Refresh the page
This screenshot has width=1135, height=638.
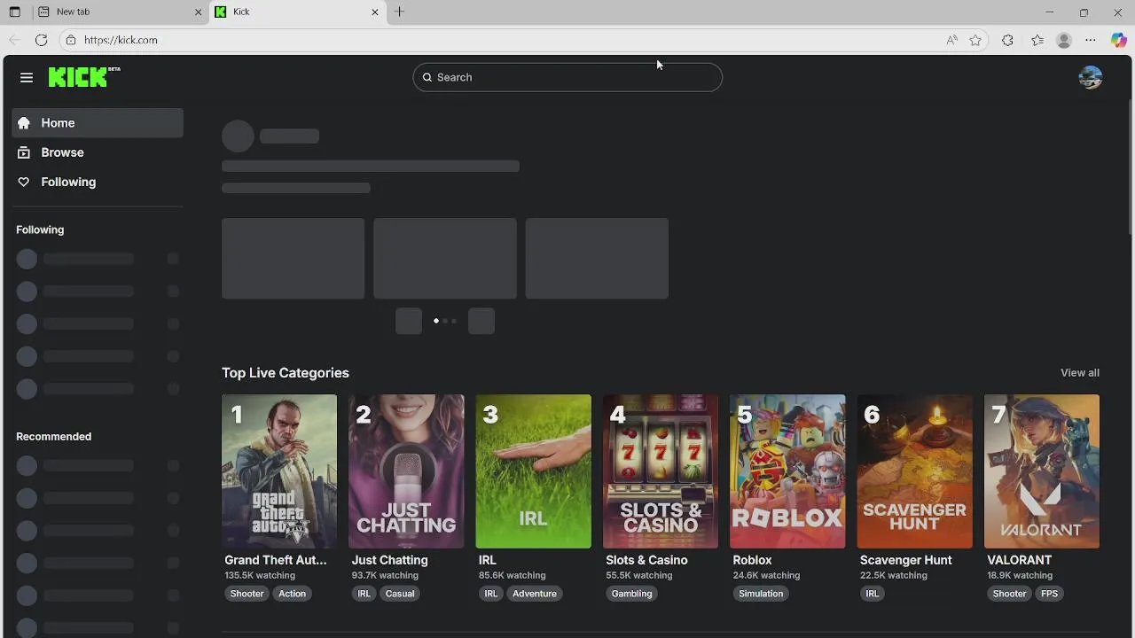coord(41,40)
